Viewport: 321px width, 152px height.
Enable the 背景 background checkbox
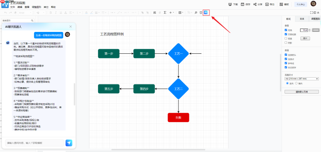point(286,38)
